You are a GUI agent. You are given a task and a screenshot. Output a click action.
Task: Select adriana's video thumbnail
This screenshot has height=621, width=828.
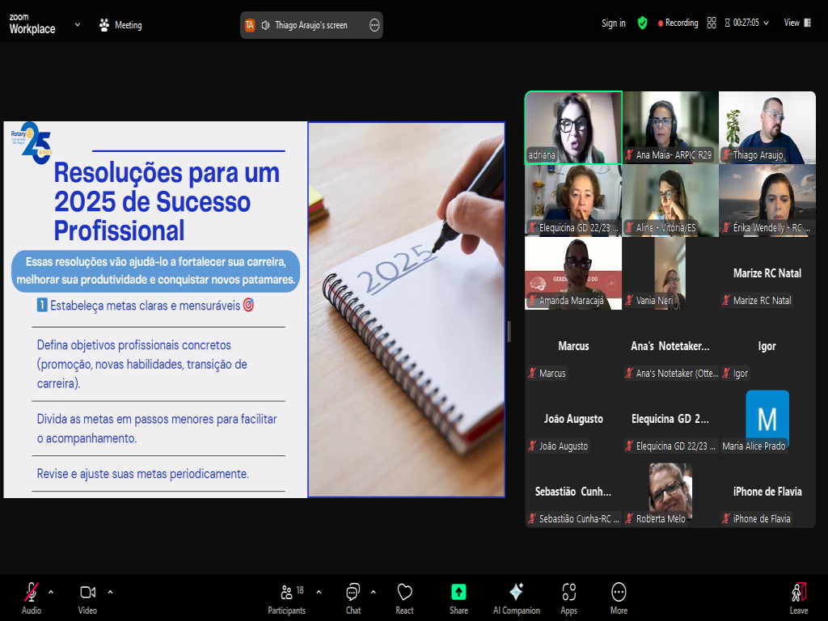click(x=573, y=128)
